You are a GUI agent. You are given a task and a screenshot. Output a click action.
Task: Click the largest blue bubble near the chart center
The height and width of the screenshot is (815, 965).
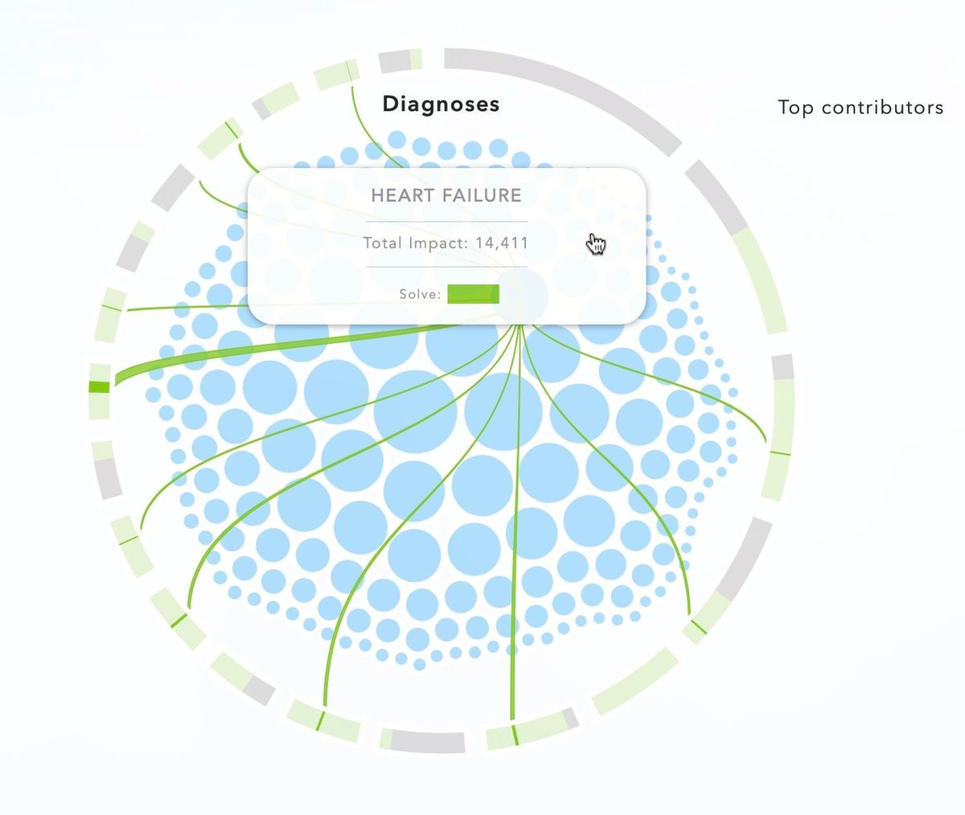(503, 410)
